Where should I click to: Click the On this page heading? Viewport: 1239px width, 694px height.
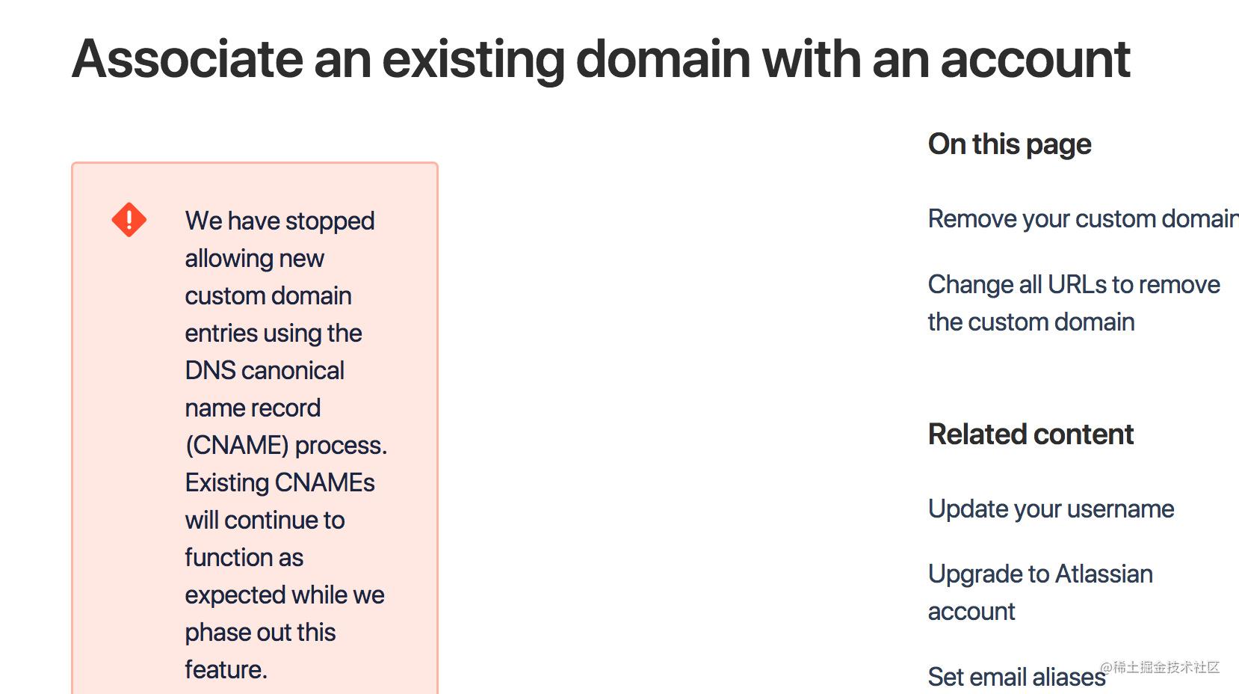pos(1010,144)
